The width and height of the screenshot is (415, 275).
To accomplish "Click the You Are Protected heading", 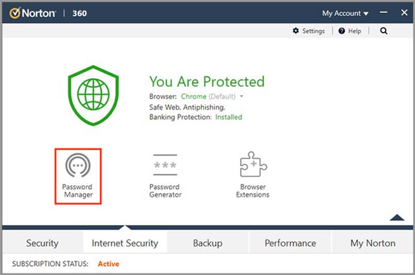I will (206, 82).
